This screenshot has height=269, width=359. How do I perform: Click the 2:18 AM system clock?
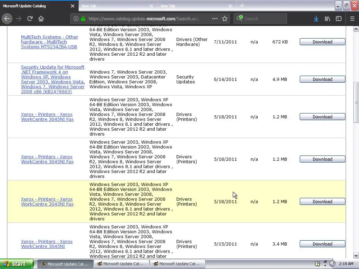[346, 264]
